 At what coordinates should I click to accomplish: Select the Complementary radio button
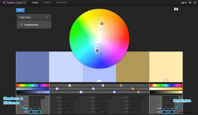[x=21, y=25]
